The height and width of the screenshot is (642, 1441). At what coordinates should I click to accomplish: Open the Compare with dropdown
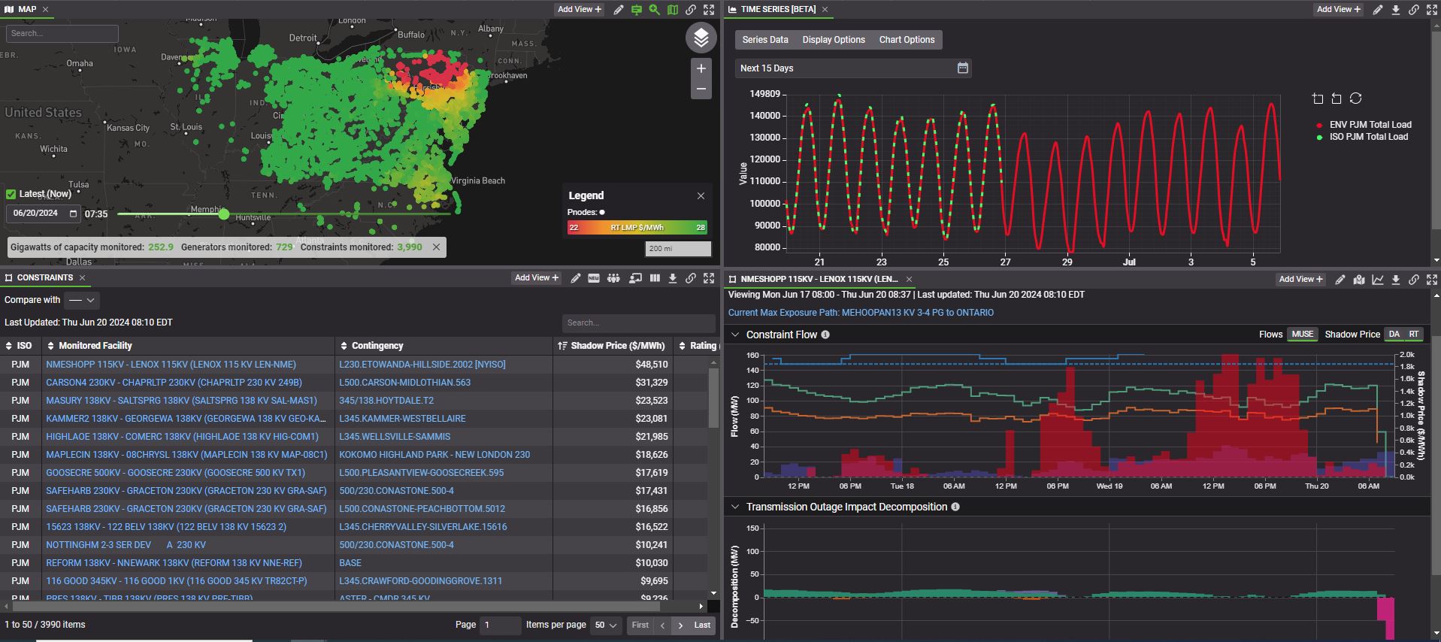pyautogui.click(x=82, y=300)
